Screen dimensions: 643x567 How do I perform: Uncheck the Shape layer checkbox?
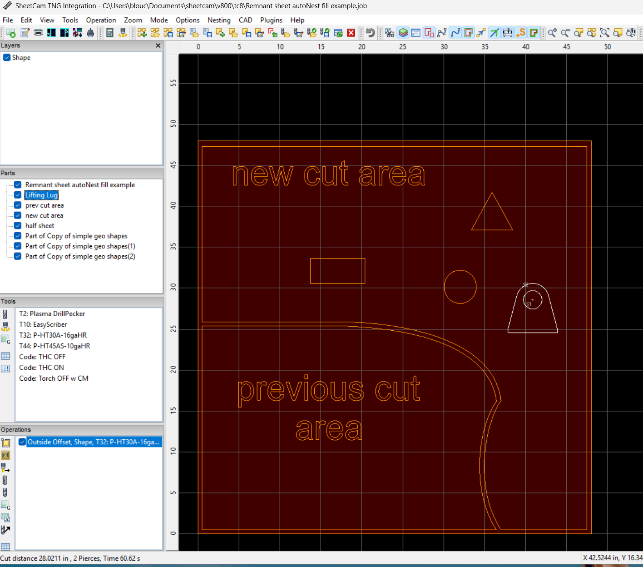pyautogui.click(x=7, y=58)
